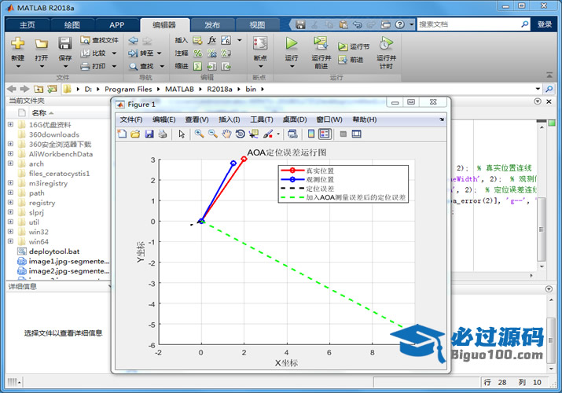Select the files_ceratocystis1 folder
This screenshot has width=562, height=393.
59,174
